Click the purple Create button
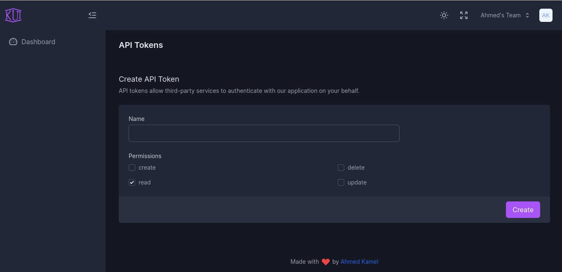This screenshot has height=272, width=562. (x=523, y=210)
